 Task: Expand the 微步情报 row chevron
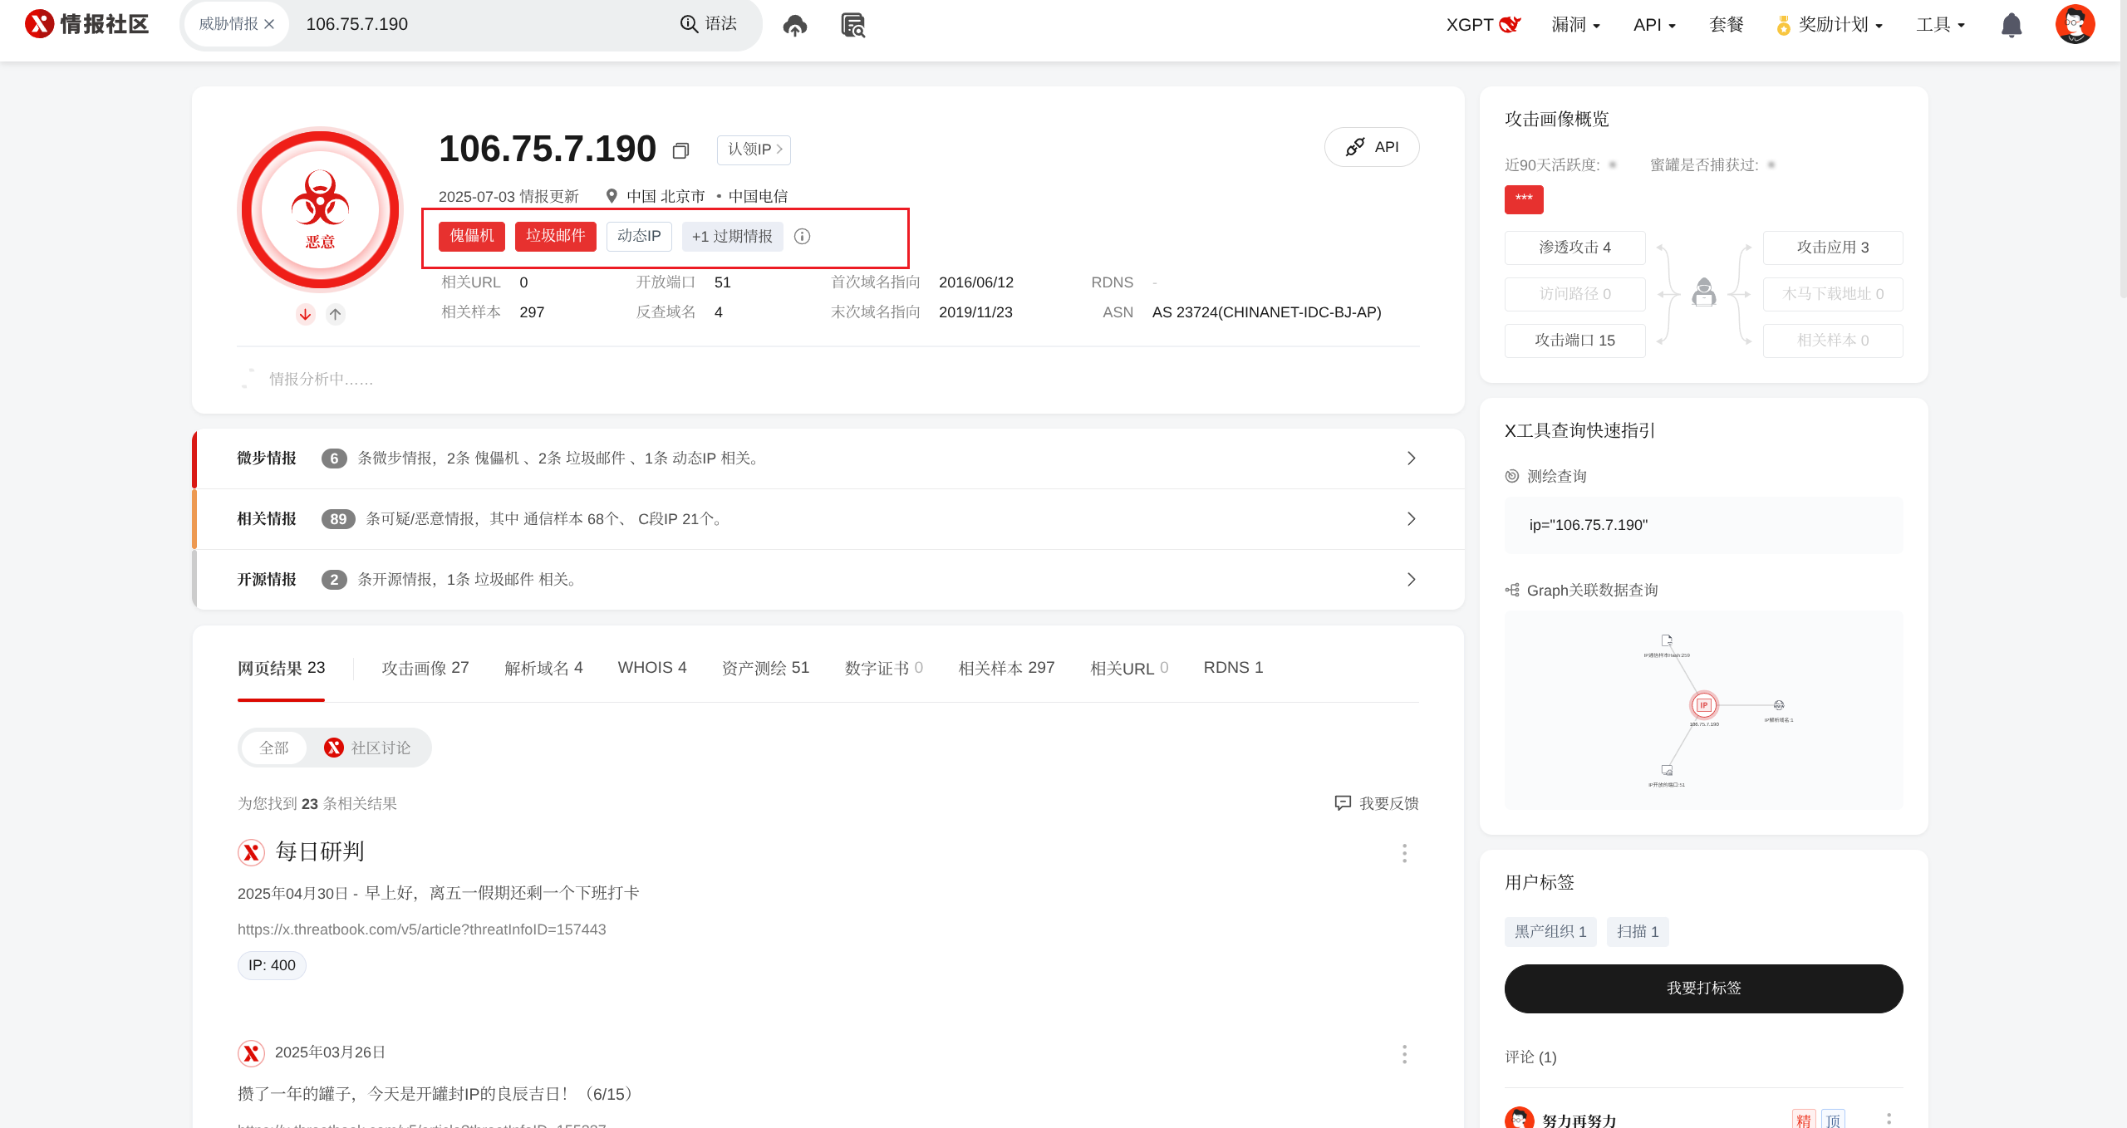point(1411,459)
